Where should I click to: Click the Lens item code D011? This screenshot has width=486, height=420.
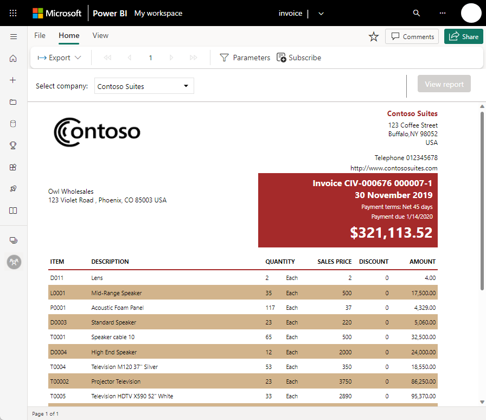tap(57, 278)
